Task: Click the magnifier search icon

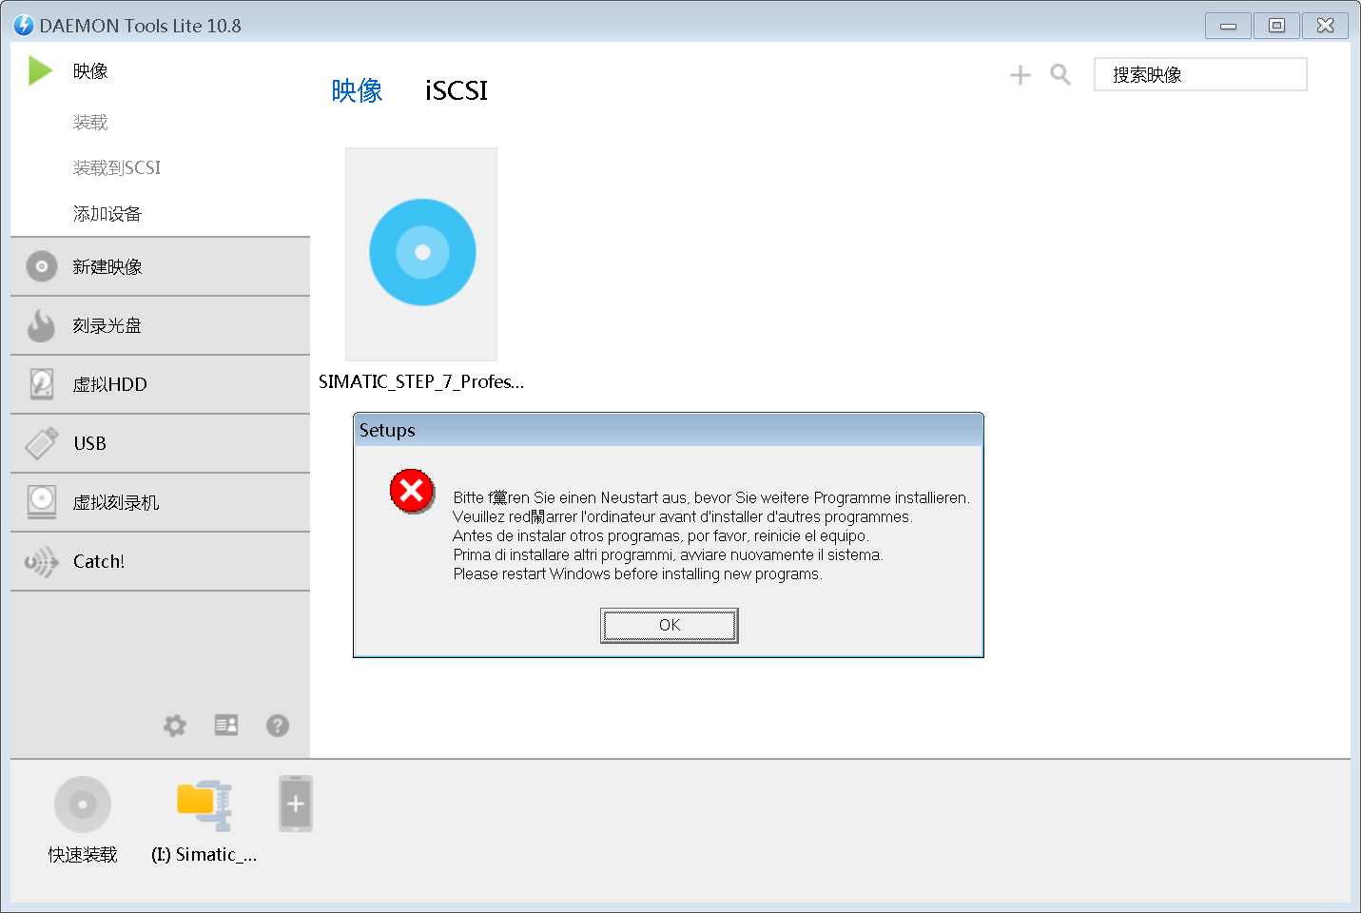Action: pos(1060,75)
